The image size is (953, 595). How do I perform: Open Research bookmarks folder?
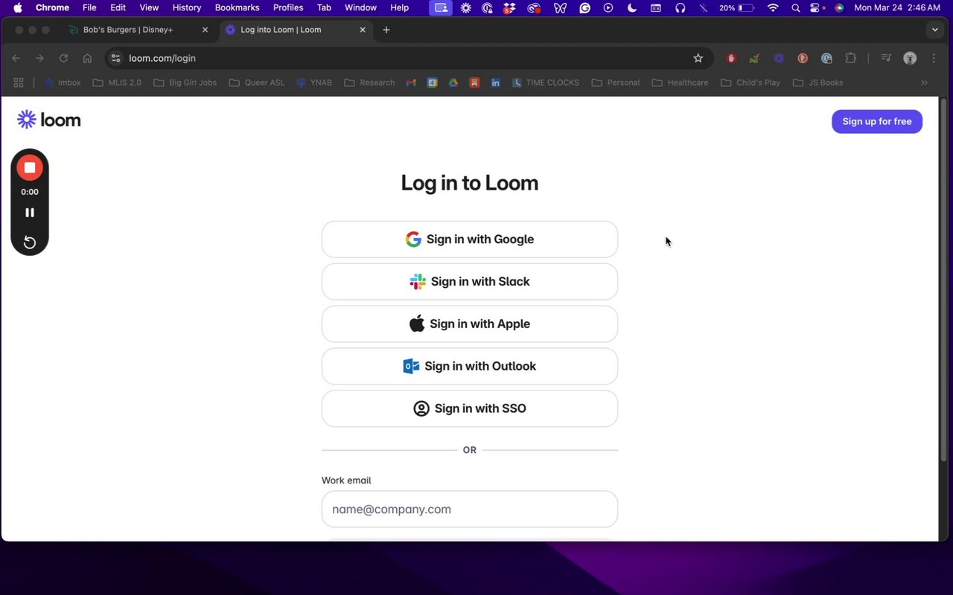369,83
